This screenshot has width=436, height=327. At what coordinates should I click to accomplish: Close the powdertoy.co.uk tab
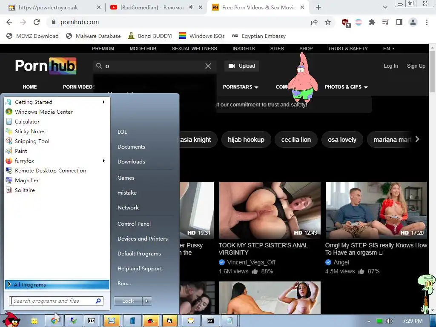(x=99, y=8)
